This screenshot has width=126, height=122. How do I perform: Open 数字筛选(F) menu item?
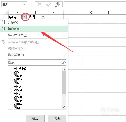coord(34,55)
